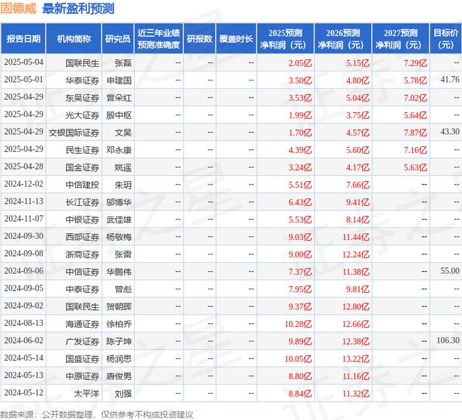462x420 pixels.
Task: Click institution 长江证券
Action: click(82, 202)
